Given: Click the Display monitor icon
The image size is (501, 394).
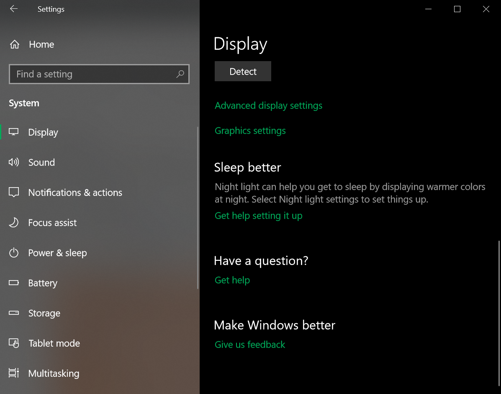Looking at the screenshot, I should (x=13, y=132).
